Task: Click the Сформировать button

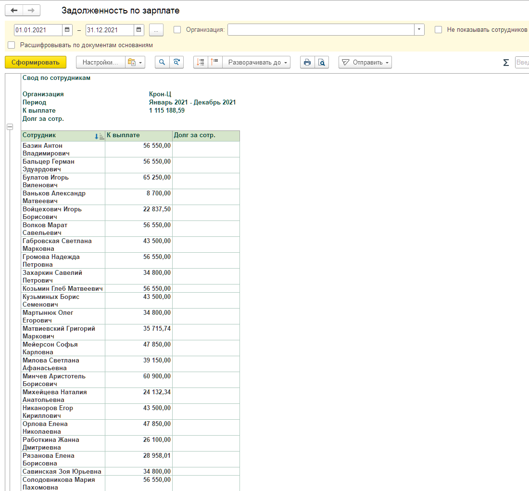Action: point(36,63)
